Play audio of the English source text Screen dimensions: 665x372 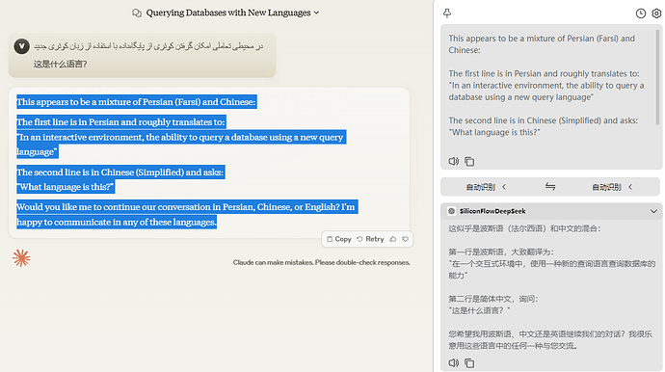pos(453,161)
